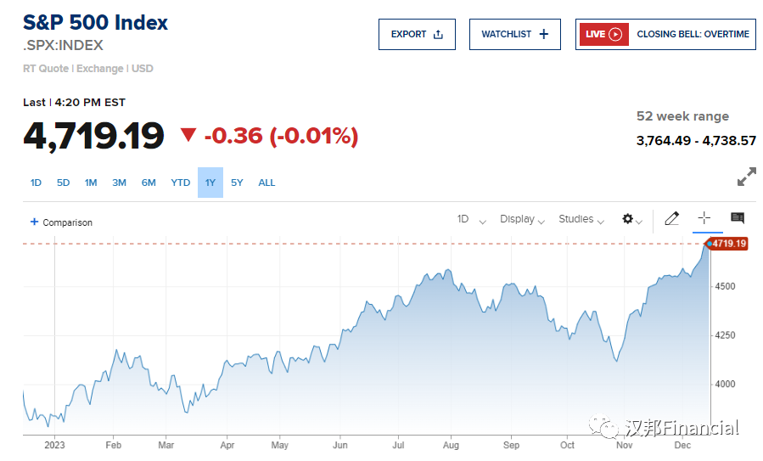This screenshot has width=763, height=461.
Task: Switch to the 5Y time range
Action: (x=237, y=183)
